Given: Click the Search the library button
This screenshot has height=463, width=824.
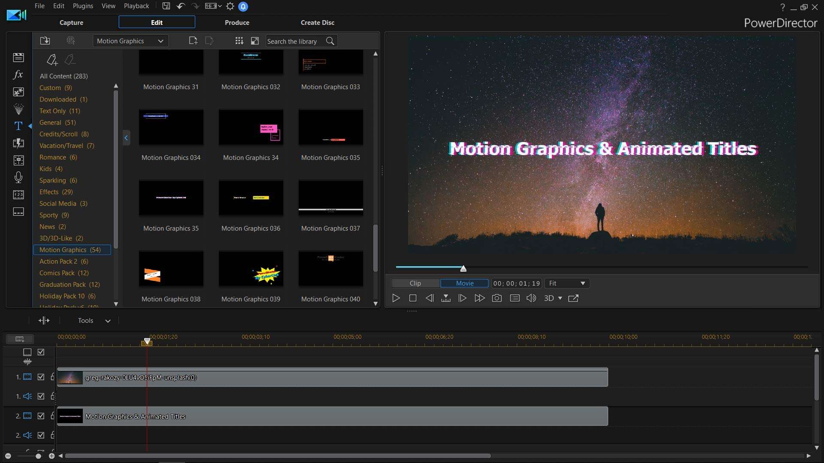Looking at the screenshot, I should pos(330,41).
